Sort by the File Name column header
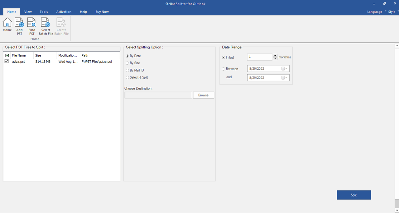This screenshot has width=399, height=213. [x=22, y=55]
